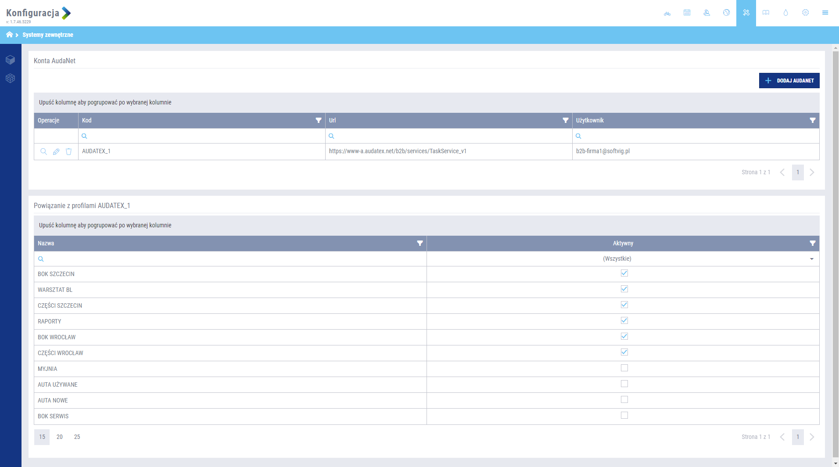Click the bicycle icon in top toolbar
This screenshot has height=467, width=839.
pos(667,13)
